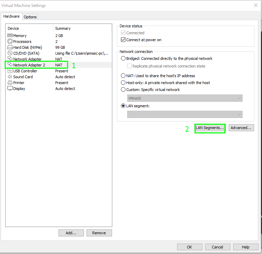Expand the LAN segment dropdown list
This screenshot has height=254, width=262.
tap(185, 115)
